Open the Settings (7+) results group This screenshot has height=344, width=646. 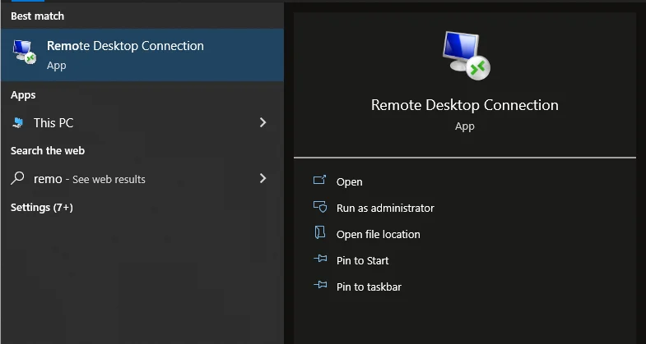tap(42, 208)
